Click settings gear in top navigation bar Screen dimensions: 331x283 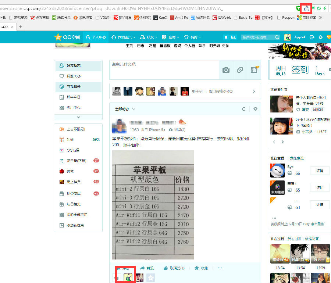(x=321, y=37)
